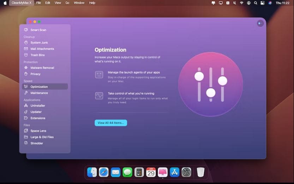The image size is (294, 184).
Task: Open the Edit menu
Action: 48,3
